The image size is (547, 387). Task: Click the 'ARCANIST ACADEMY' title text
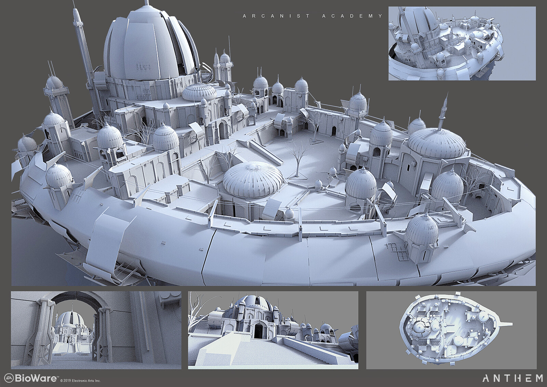(x=312, y=16)
